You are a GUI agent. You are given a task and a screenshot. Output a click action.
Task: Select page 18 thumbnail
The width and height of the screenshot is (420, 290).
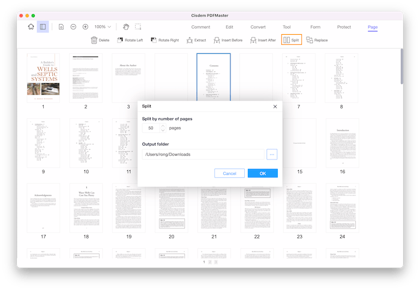click(x=86, y=208)
